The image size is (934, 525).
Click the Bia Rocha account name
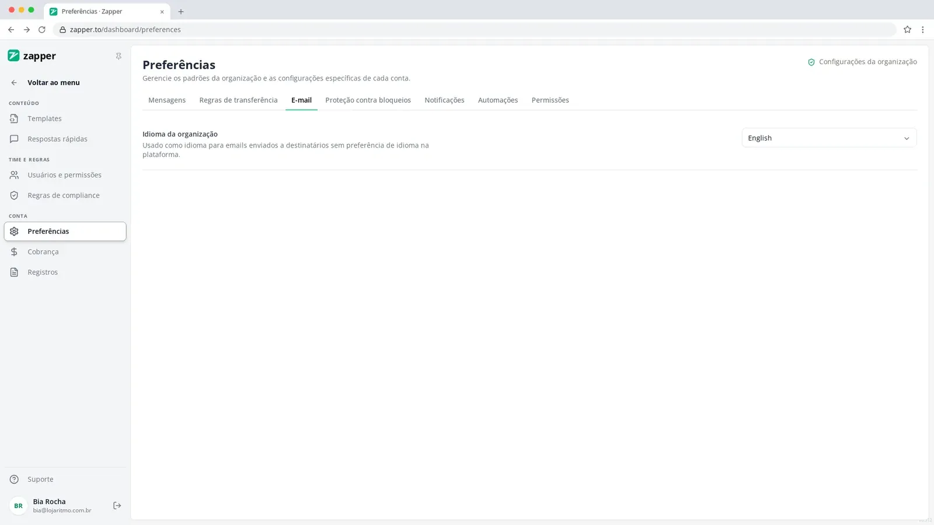click(50, 502)
